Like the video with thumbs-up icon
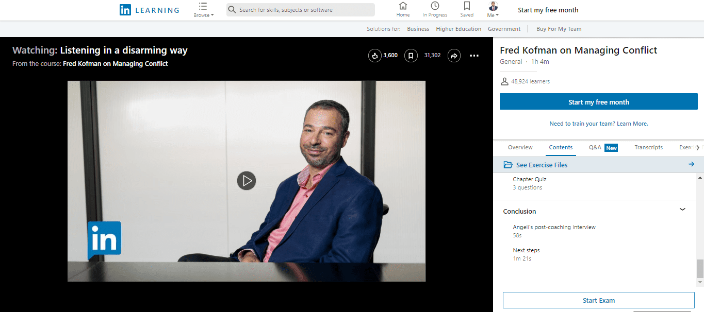This screenshot has height=312, width=704. (x=375, y=56)
